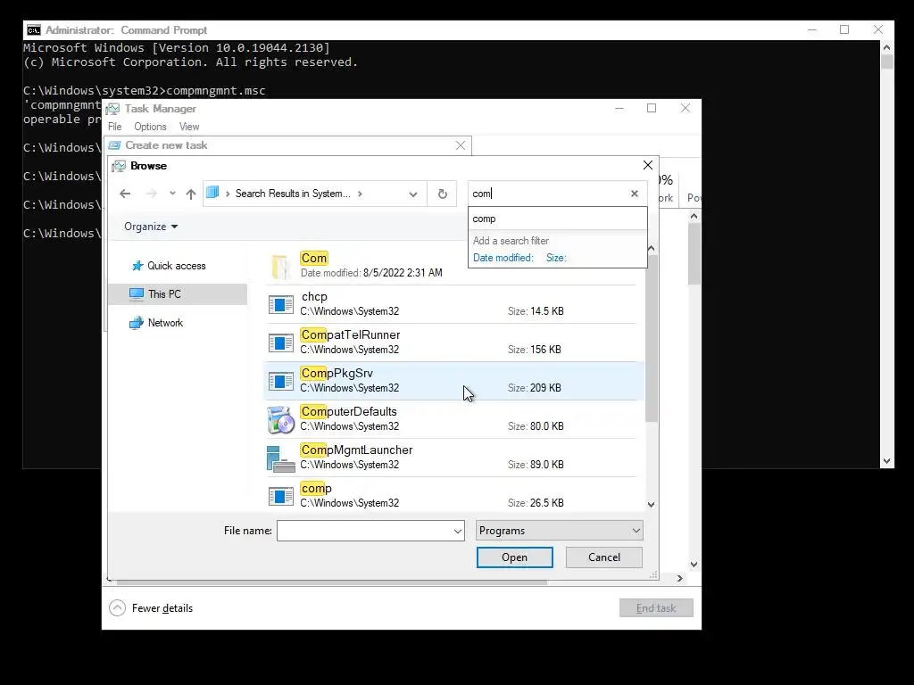
Task: Open Task Manager View menu
Action: 189,127
